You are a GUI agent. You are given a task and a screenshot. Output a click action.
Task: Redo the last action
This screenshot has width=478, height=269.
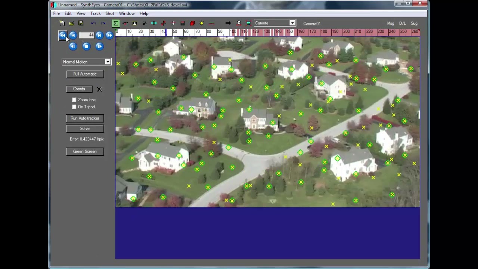coord(103,23)
